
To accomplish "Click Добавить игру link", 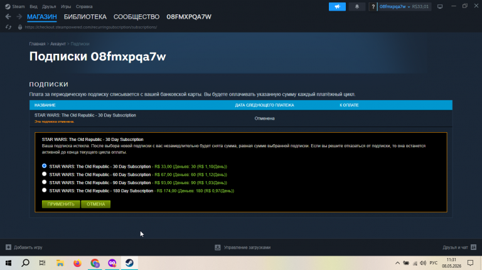I will click(x=28, y=247).
